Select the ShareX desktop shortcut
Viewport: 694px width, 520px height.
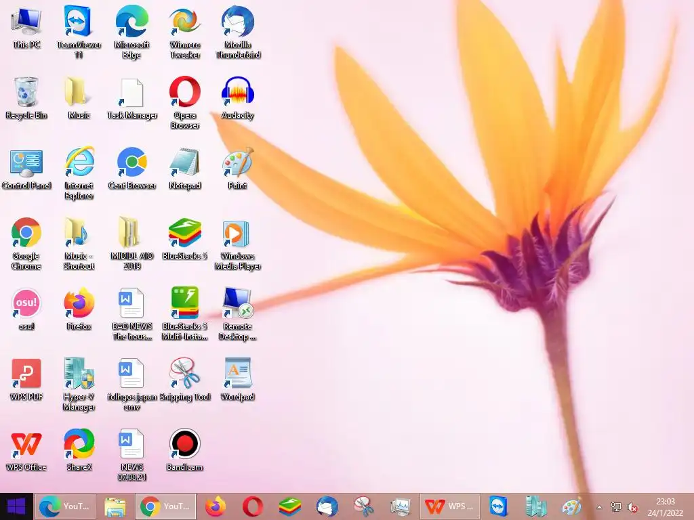coord(79,450)
